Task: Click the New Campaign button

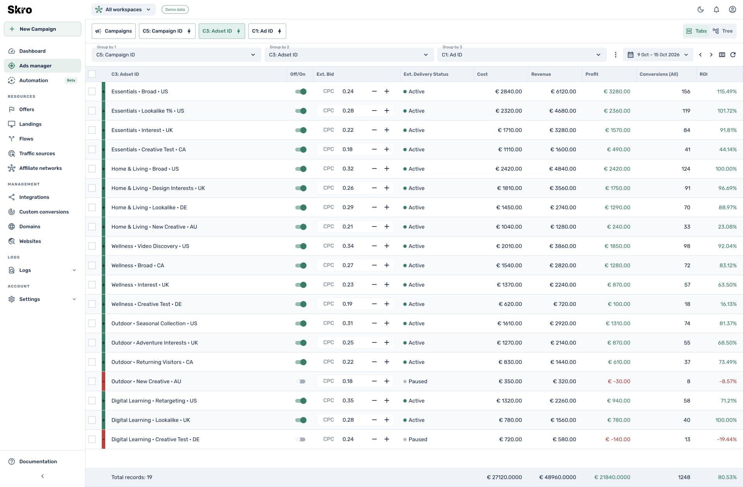Action: (x=43, y=29)
